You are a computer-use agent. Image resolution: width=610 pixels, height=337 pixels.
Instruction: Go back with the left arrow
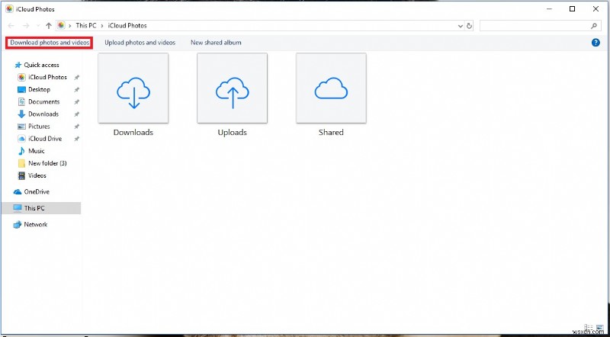pos(11,26)
